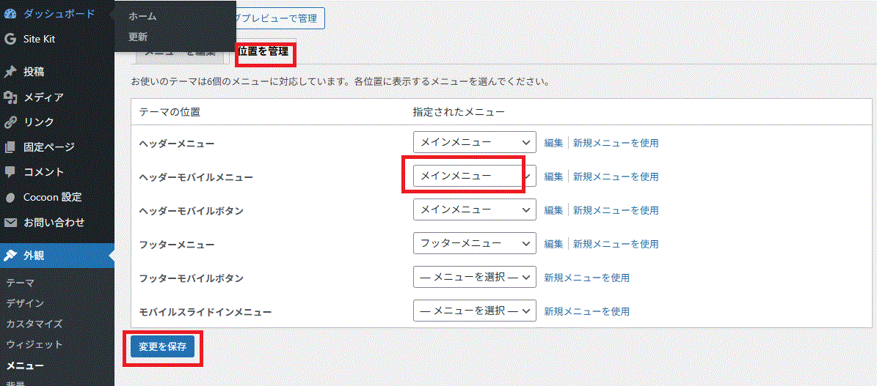Open the モバイルスライドインメニュー dropdown

(474, 311)
